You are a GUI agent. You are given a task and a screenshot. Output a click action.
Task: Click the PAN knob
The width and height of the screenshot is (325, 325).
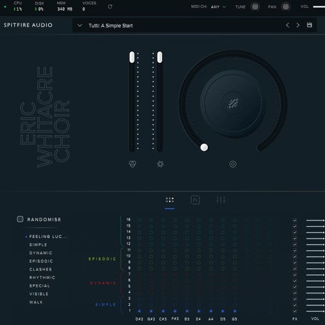(286, 6)
